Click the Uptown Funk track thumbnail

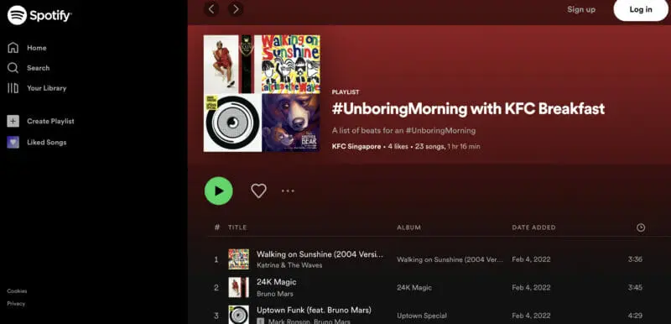239,315
